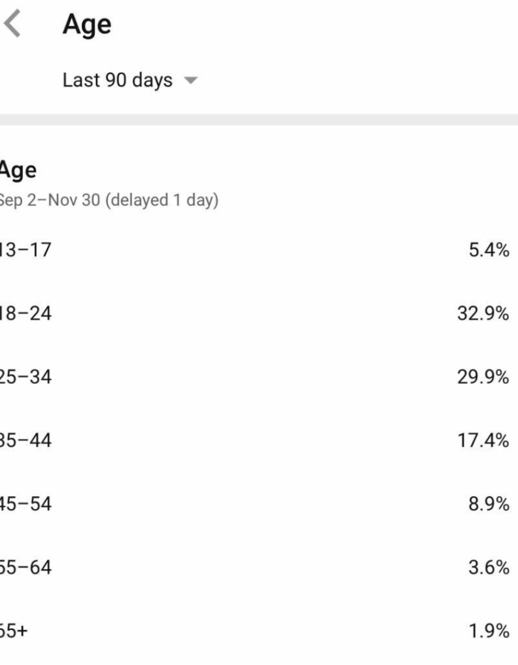Open the Last 90 days period selector

(x=117, y=81)
